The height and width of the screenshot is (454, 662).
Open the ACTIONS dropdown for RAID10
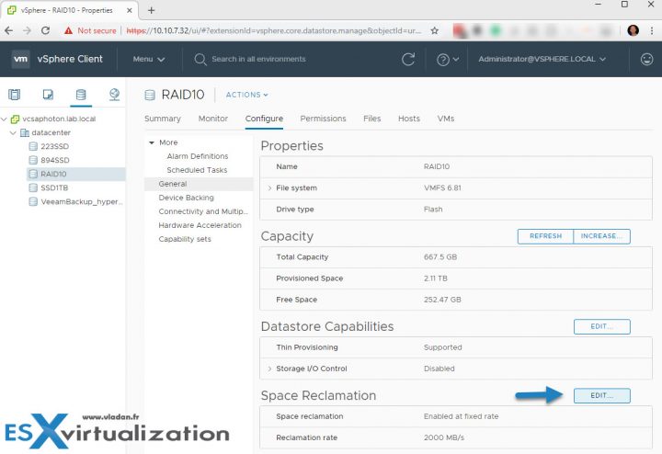(x=247, y=95)
